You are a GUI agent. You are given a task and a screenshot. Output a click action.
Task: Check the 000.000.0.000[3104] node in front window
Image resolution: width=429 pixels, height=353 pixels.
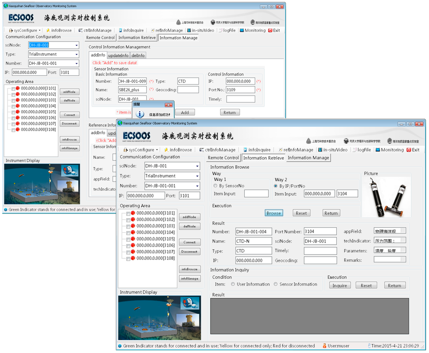(128, 232)
